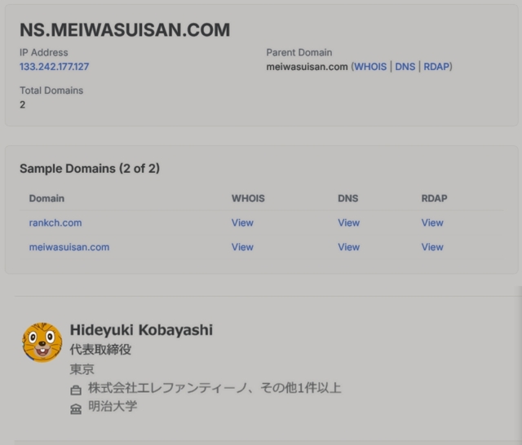Click the Total Domains value 2
Image resolution: width=522 pixels, height=445 pixels.
coord(22,105)
